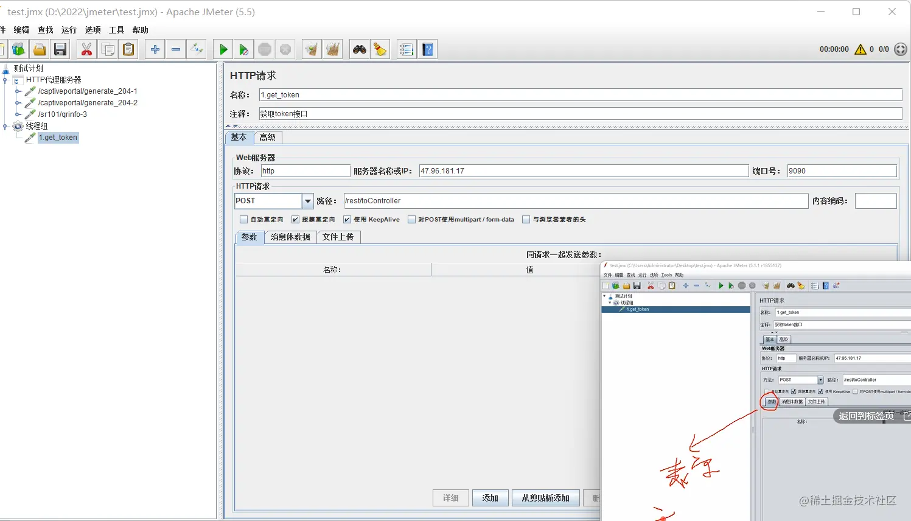Viewport: 911px width, 521px height.
Task: Click the greyed Stop test icon
Action: point(265,49)
